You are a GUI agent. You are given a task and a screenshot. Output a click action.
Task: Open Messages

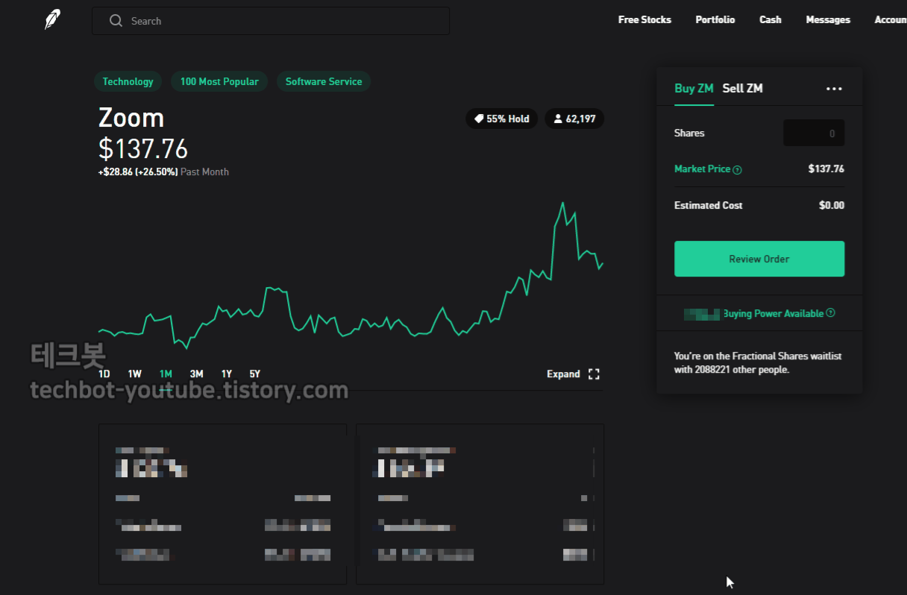(828, 20)
